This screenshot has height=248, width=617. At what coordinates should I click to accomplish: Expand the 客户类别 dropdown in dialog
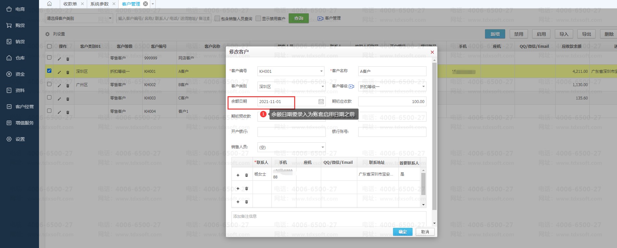point(322,86)
